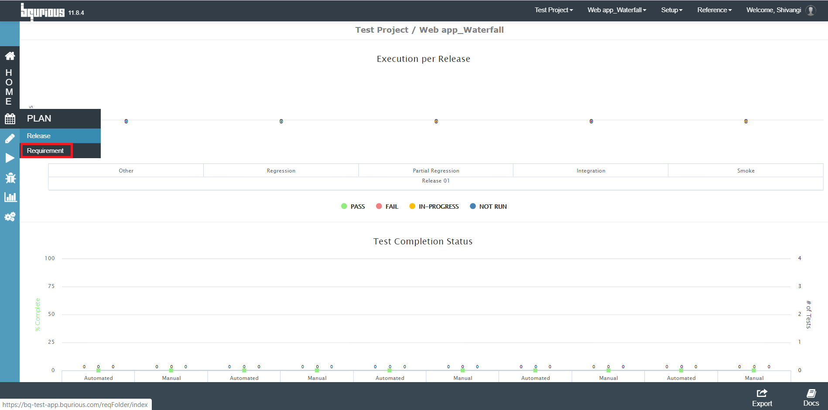Click the Plan calendar icon
Viewport: 828px width, 410px height.
click(10, 119)
